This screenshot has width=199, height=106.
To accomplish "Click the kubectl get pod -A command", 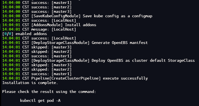I will pyautogui.click(x=40, y=100).
